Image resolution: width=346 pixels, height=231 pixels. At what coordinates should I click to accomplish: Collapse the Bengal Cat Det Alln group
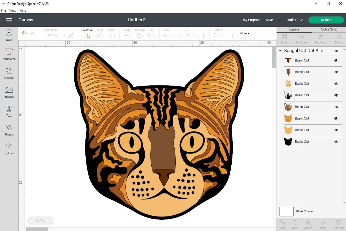tap(280, 51)
